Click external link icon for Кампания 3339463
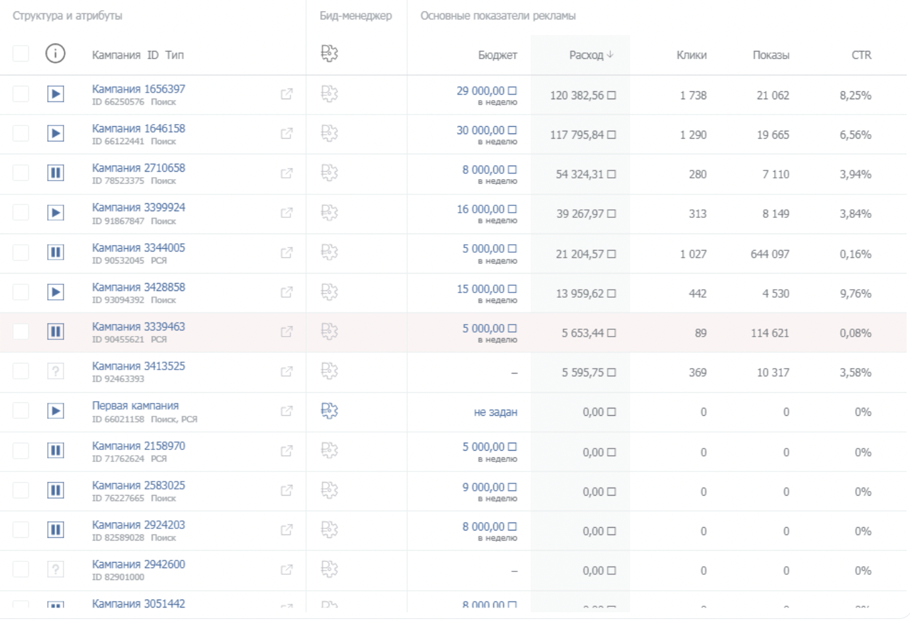This screenshot has width=910, height=621. (x=287, y=331)
